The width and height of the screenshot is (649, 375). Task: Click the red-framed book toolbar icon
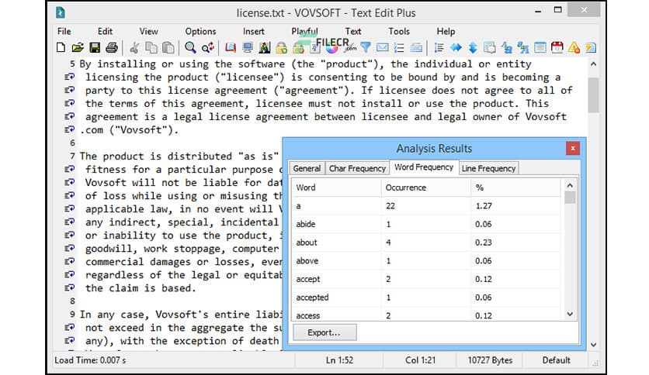(231, 48)
